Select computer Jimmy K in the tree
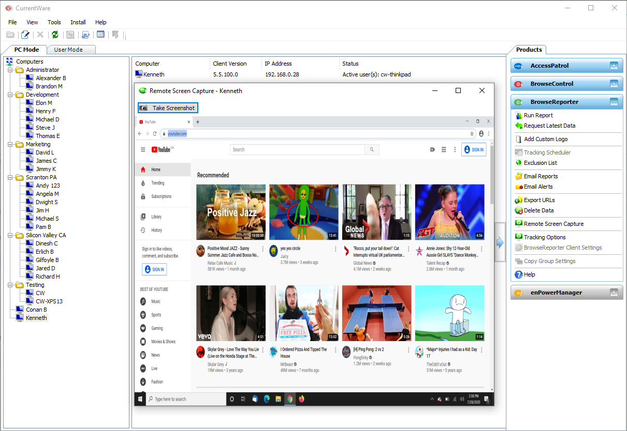This screenshot has height=431, width=627. pyautogui.click(x=46, y=169)
